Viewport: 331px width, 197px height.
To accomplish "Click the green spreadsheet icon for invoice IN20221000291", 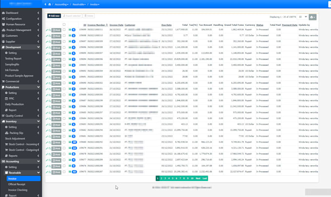I will pos(70,148).
